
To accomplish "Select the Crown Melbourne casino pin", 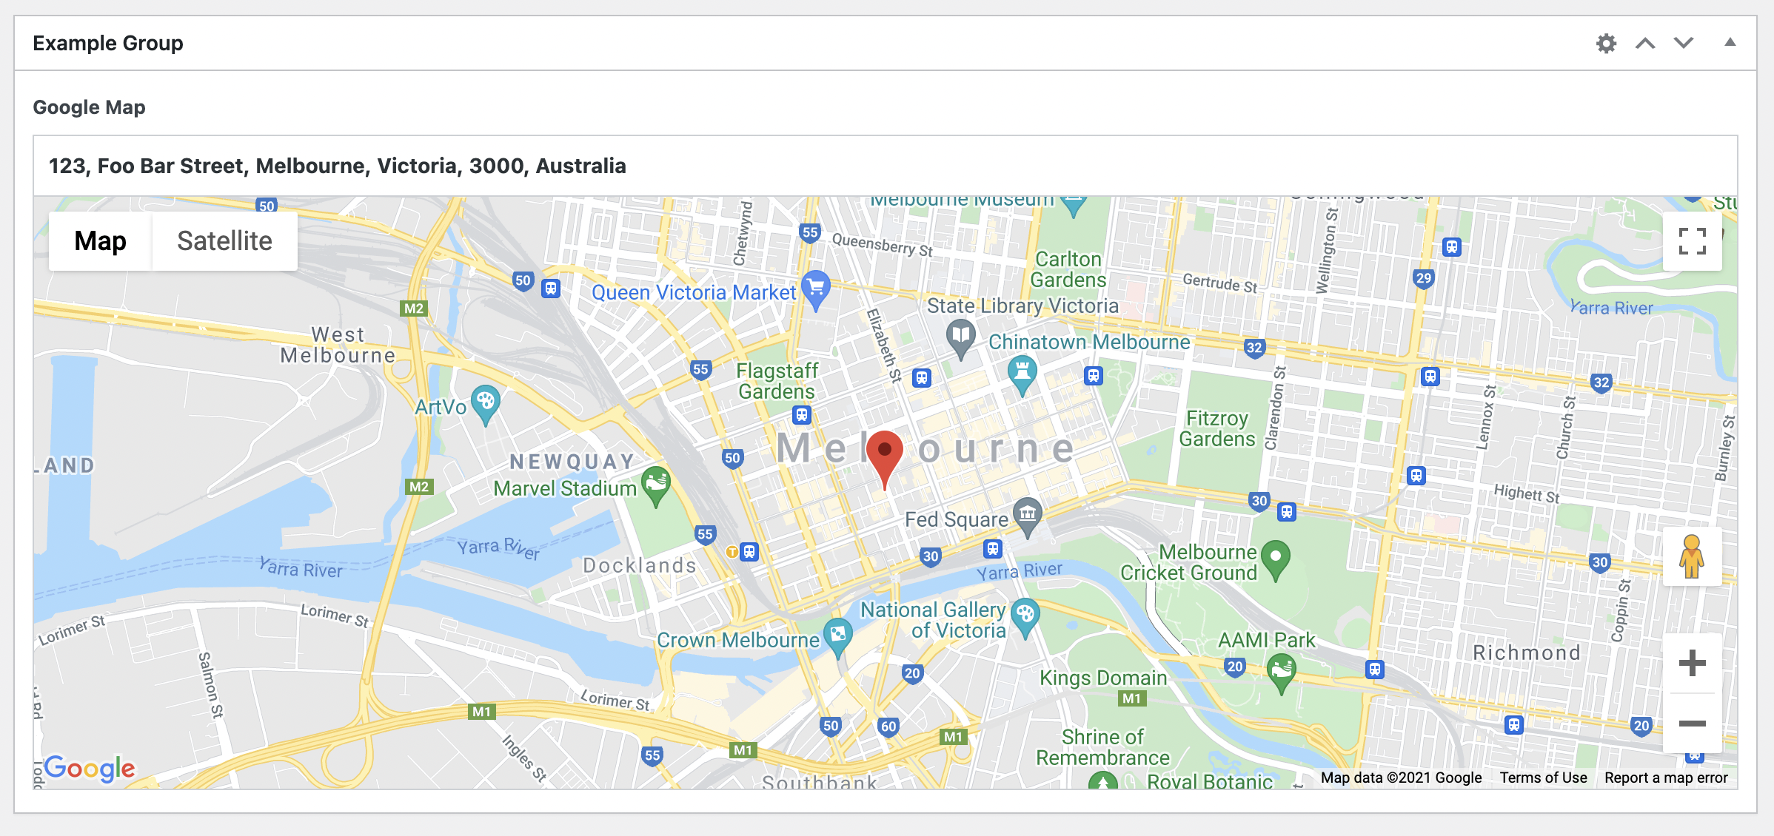I will (837, 638).
